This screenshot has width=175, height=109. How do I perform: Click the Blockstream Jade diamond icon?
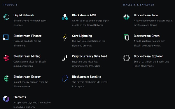127,17
